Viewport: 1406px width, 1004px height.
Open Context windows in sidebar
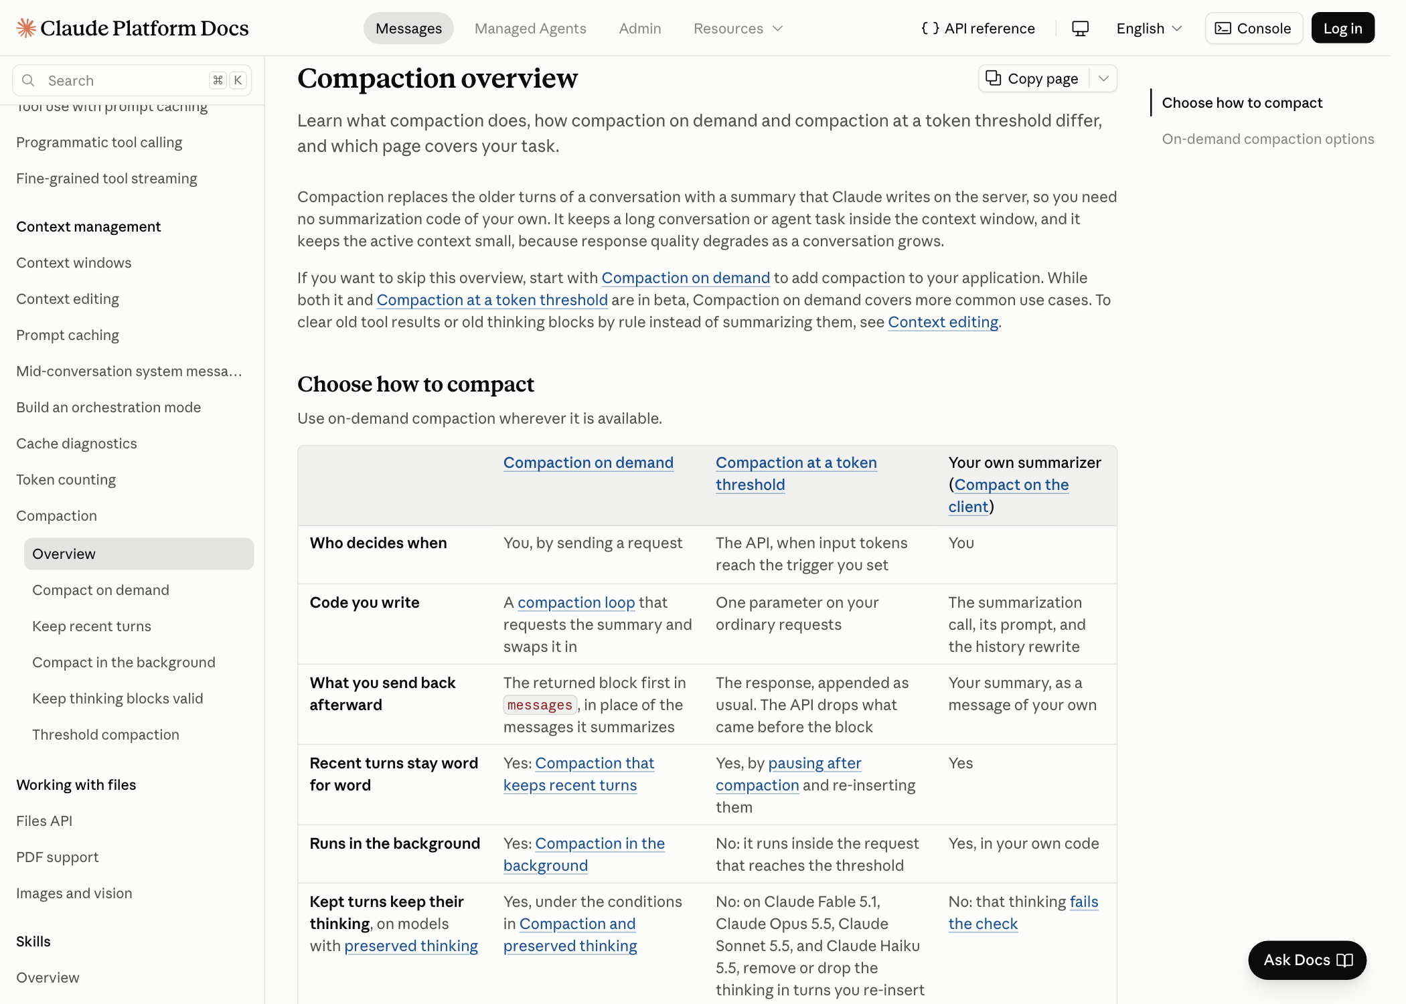(x=74, y=262)
